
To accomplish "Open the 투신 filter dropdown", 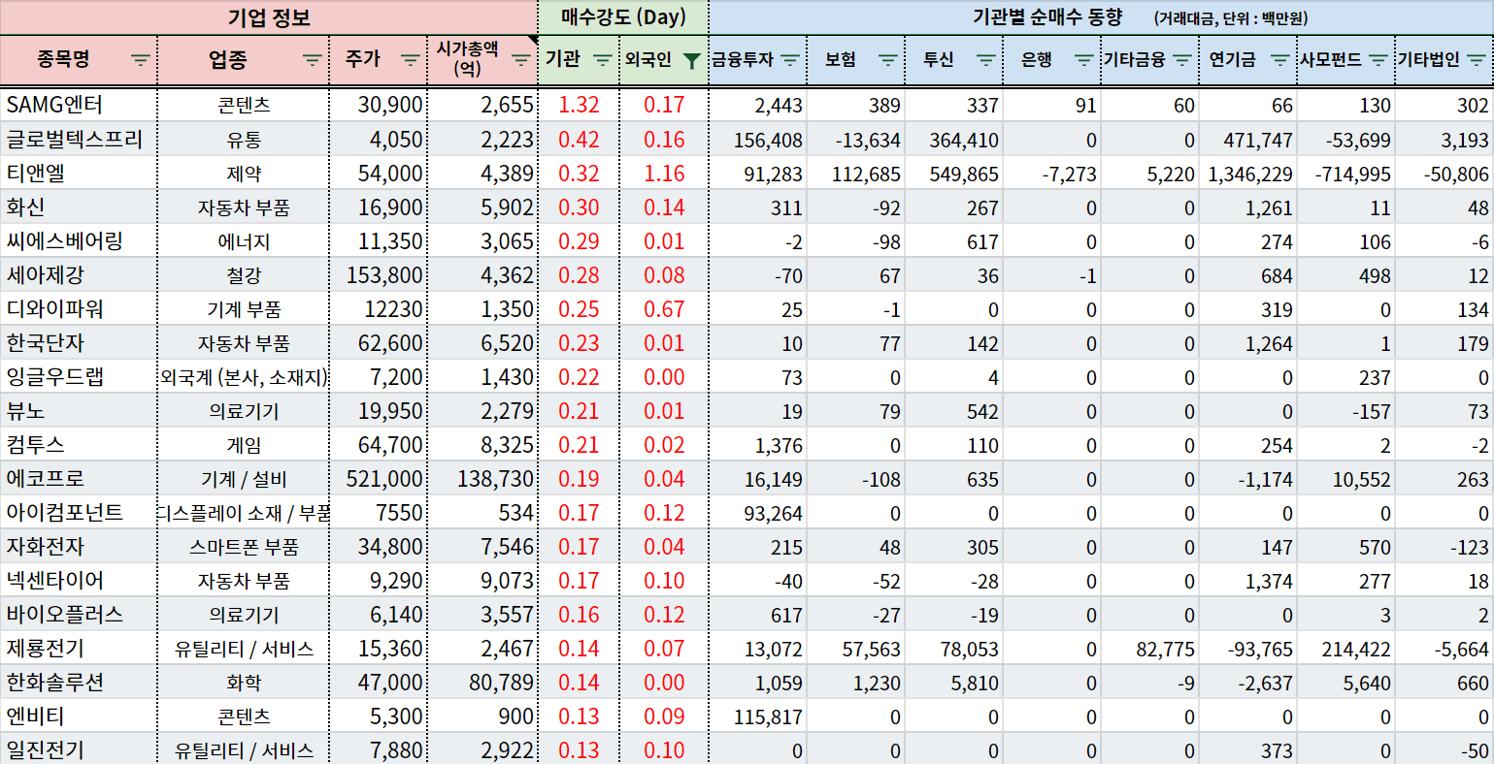I will 986,60.
